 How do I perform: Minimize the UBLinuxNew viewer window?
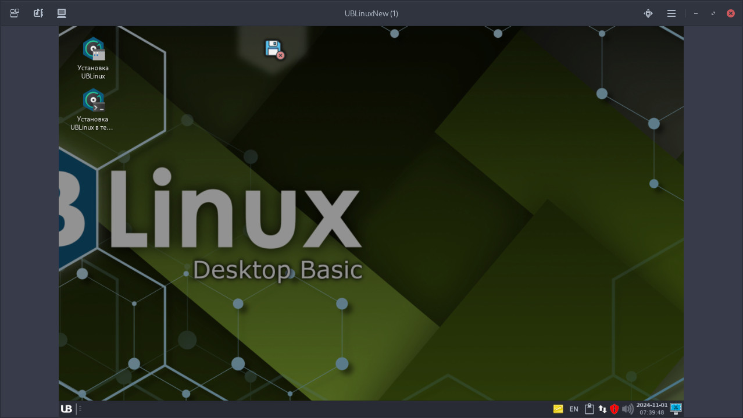696,13
